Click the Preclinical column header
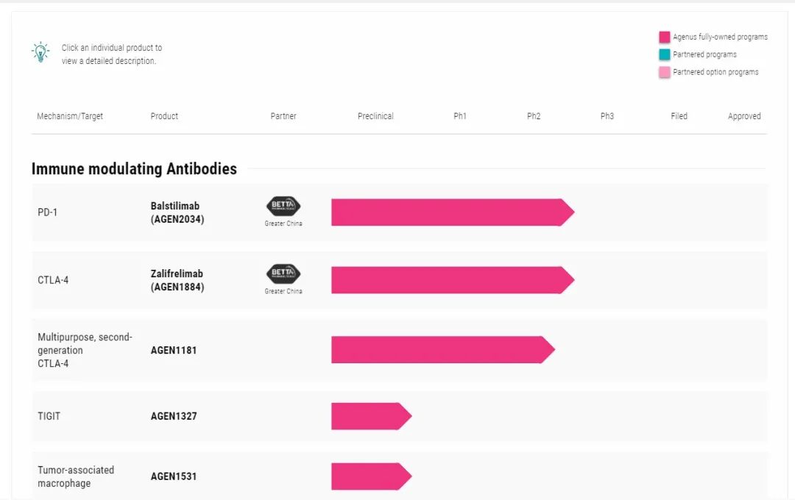795x500 pixels. pos(375,116)
